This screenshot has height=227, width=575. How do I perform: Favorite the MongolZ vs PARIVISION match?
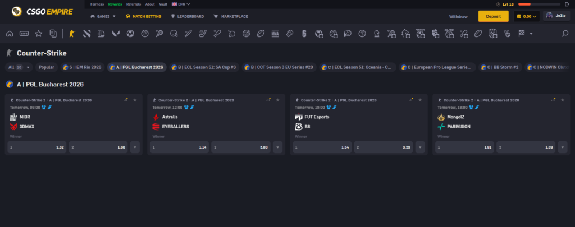563,100
